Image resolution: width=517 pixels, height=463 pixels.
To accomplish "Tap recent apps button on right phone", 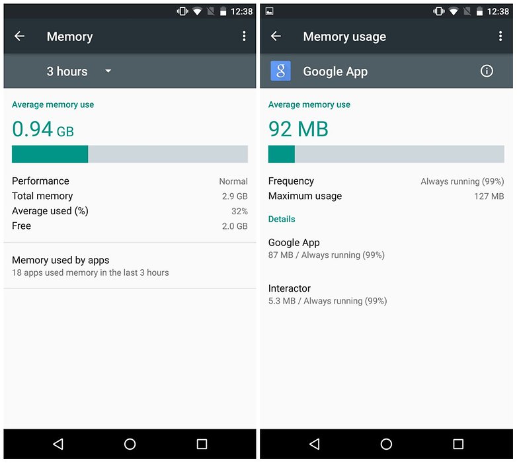I will click(458, 444).
